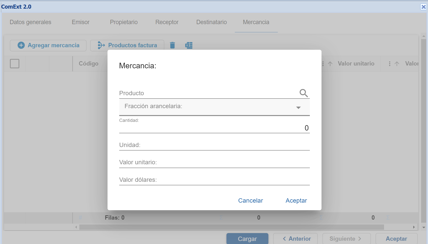The image size is (428, 244).
Task: Click Cancelar in the Mercancia dialog
Action: coord(251,201)
